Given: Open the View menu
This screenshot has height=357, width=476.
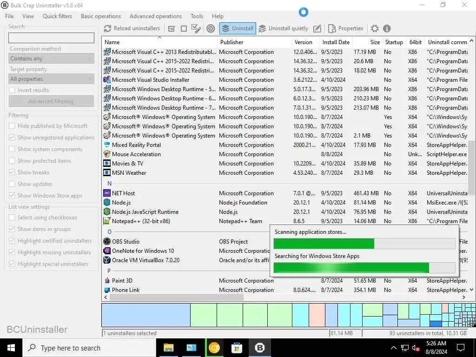Looking at the screenshot, I should [x=28, y=16].
